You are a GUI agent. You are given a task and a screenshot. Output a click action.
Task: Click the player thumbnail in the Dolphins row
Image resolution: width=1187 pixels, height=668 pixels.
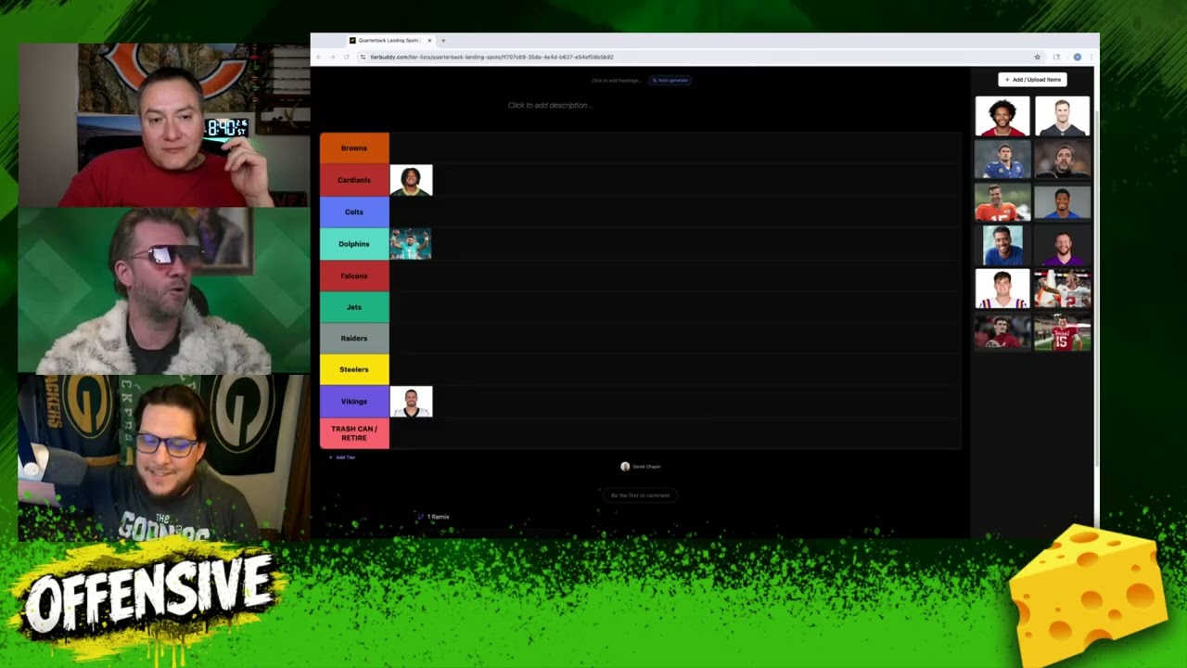[x=411, y=244]
